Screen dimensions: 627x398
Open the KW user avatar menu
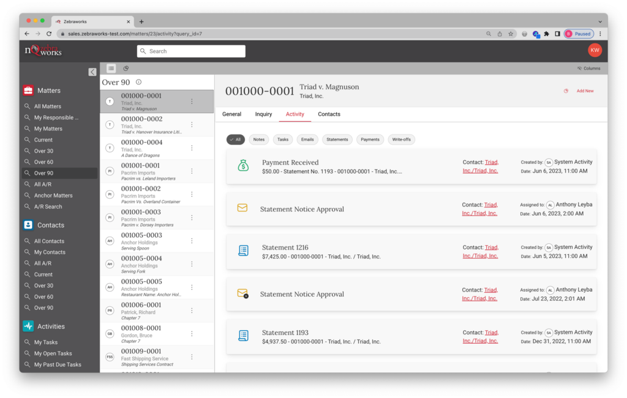pos(595,51)
